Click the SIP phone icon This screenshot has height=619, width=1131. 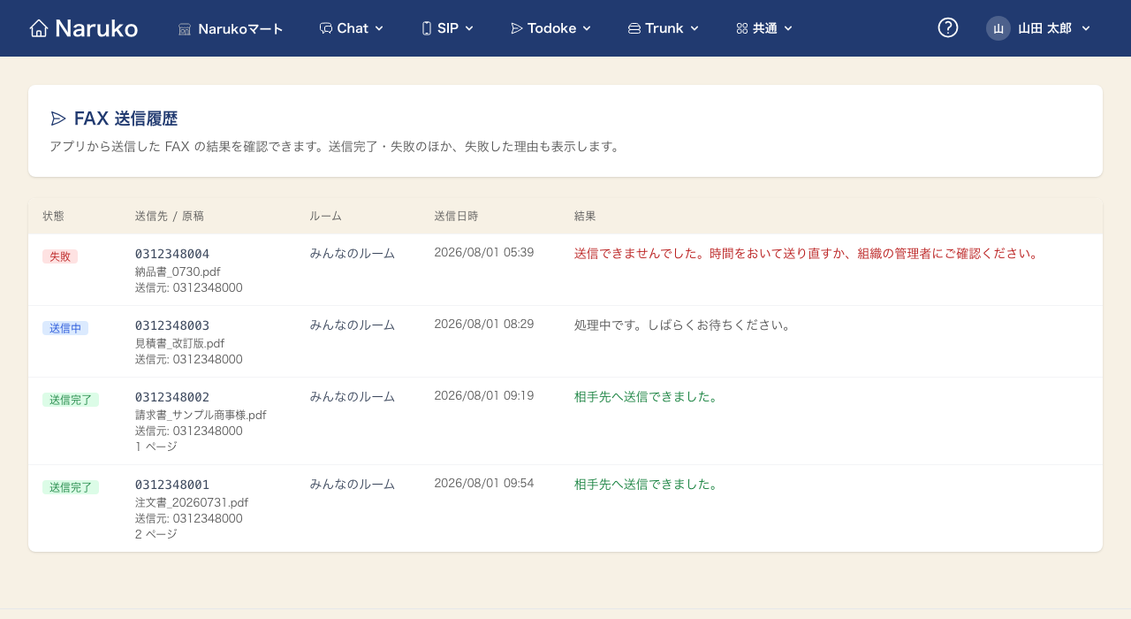click(x=427, y=28)
